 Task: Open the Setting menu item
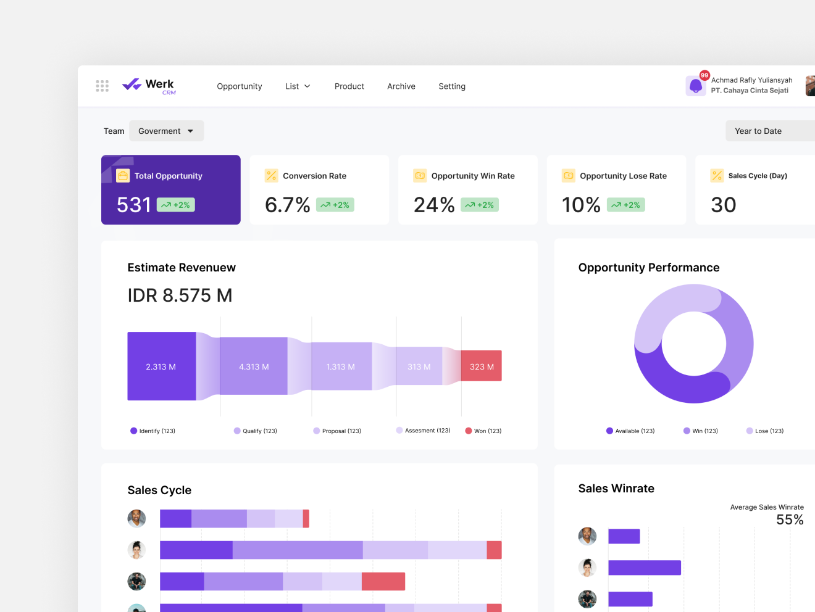point(452,86)
